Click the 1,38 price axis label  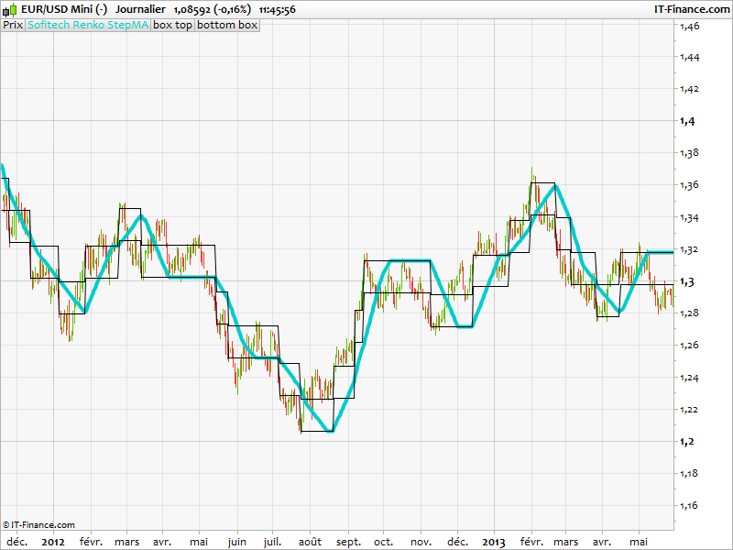[x=690, y=153]
